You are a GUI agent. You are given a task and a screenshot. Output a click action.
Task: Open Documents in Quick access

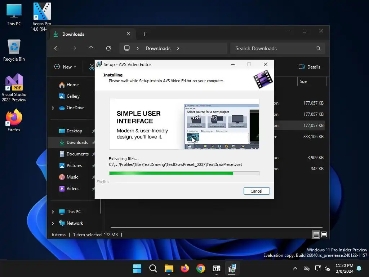pos(74,154)
